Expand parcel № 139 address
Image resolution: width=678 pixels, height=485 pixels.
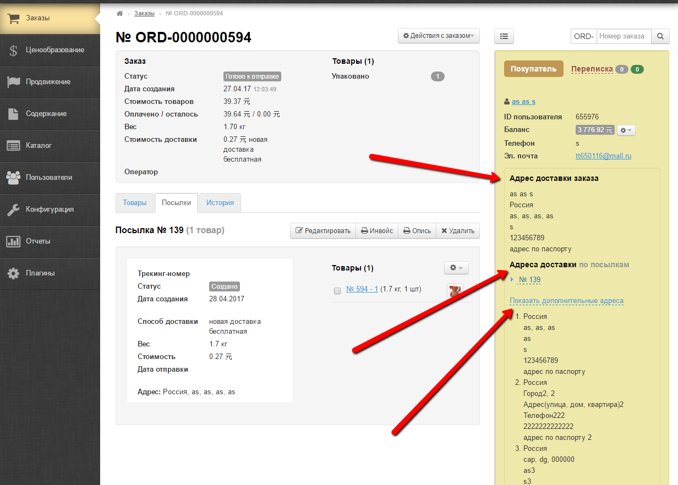(x=529, y=280)
